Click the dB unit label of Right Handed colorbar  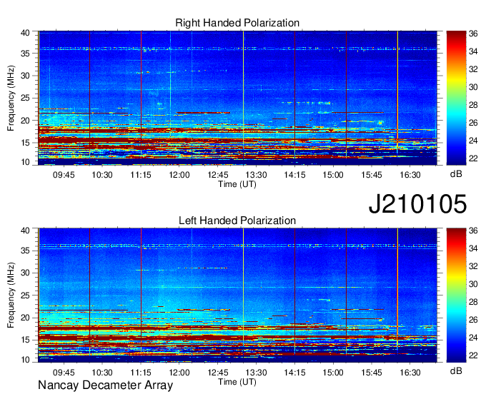click(x=456, y=174)
